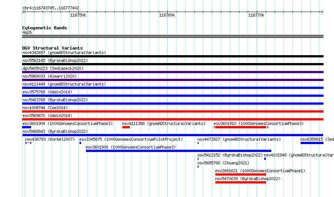This screenshot has height=197, width=334.
Task: Select nsv4102948 gnomAD variant label
Action: pyautogui.click(x=299, y=155)
